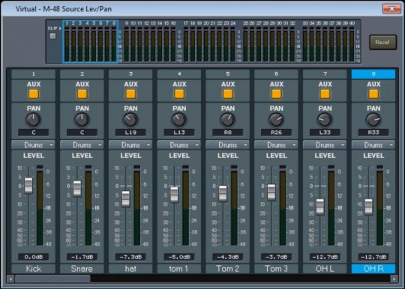Image resolution: width=405 pixels, height=289 pixels.
Task: Click the highlighted OH R channel name label
Action: click(373, 269)
